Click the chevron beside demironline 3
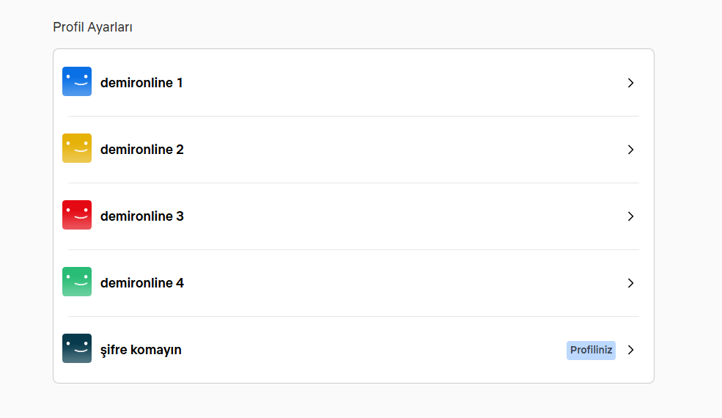This screenshot has width=722, height=418. 631,216
